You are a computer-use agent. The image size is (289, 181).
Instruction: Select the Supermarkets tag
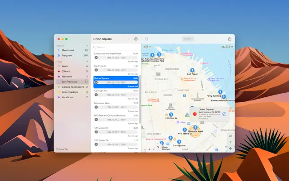click(70, 92)
